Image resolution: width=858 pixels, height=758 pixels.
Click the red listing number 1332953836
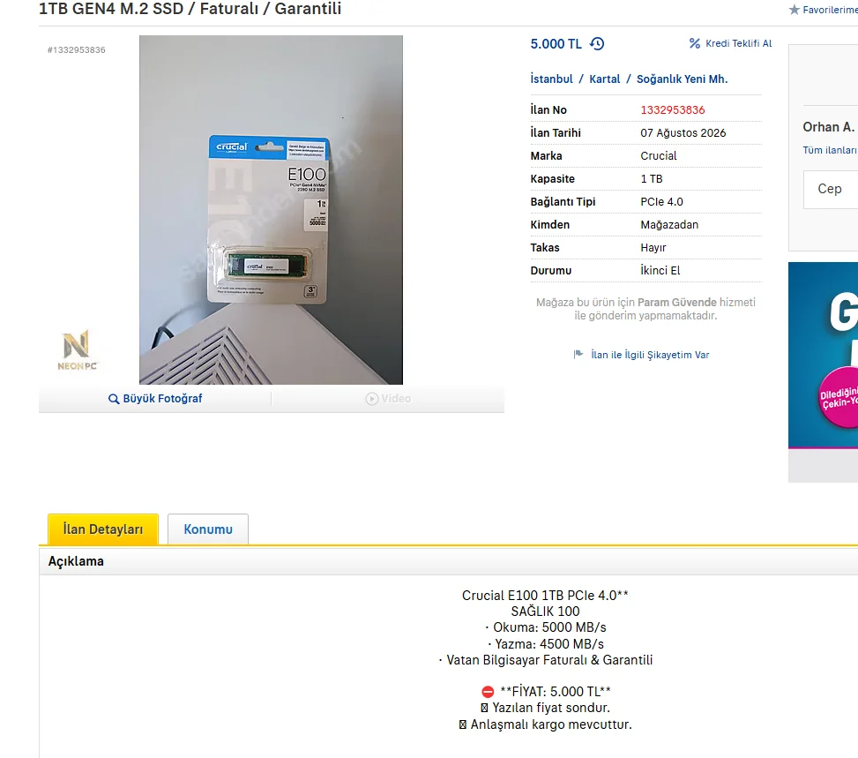coord(673,110)
